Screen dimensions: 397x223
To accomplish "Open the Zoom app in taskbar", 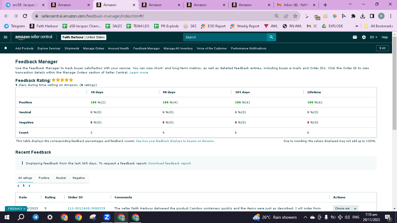I will [107, 217].
